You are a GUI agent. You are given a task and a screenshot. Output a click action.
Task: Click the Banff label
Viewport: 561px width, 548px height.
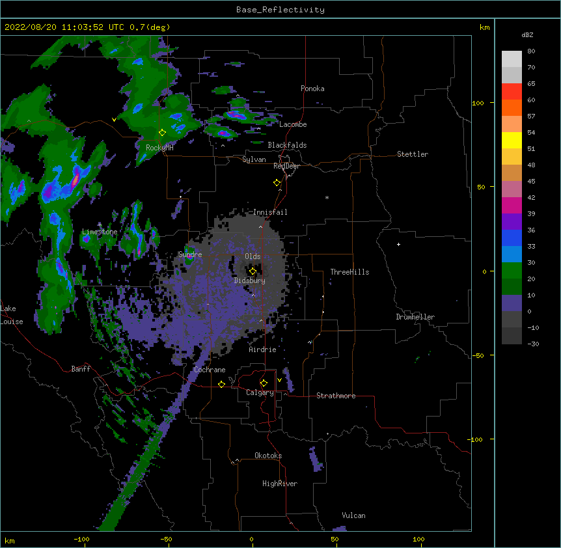coord(81,369)
